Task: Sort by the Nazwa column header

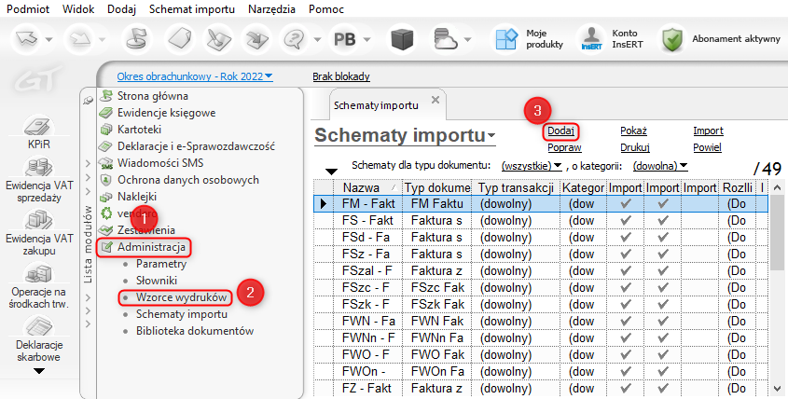Action: coord(366,187)
